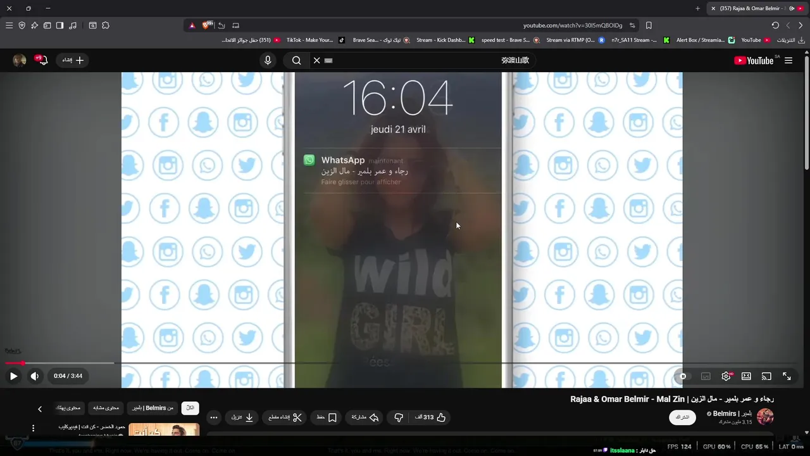
Task: Reload the page
Action: [x=775, y=25]
